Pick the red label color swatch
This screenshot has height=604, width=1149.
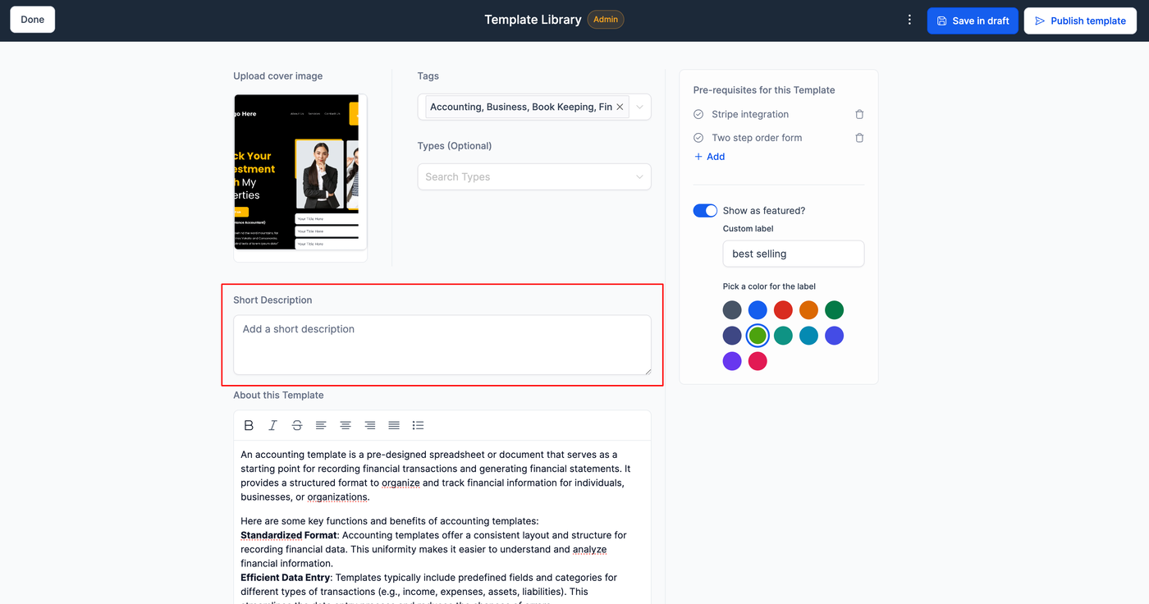pyautogui.click(x=783, y=310)
